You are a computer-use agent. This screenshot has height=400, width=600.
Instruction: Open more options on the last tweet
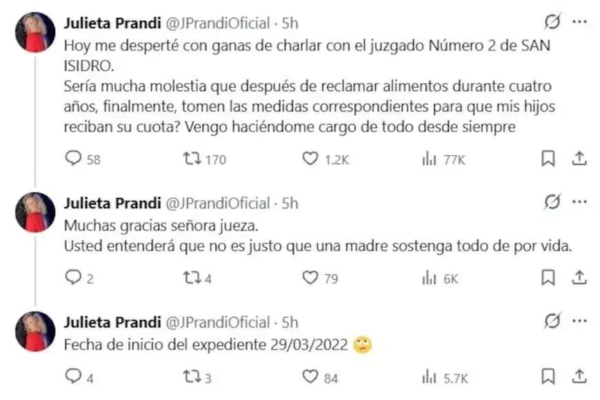coord(578,321)
